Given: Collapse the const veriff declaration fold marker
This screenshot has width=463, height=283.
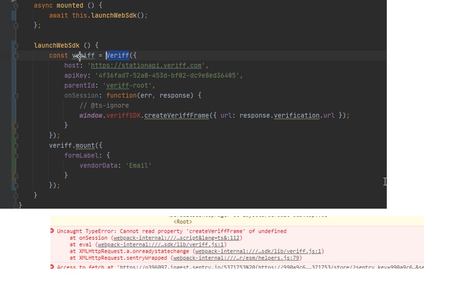Looking at the screenshot, I should coord(16,56).
